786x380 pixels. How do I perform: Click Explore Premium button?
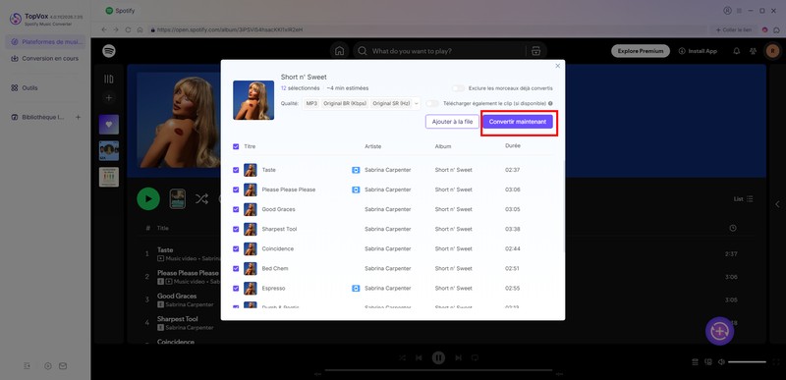(641, 51)
